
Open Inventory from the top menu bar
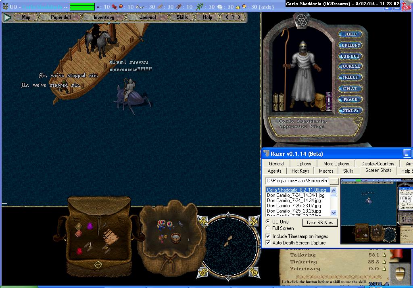point(104,17)
